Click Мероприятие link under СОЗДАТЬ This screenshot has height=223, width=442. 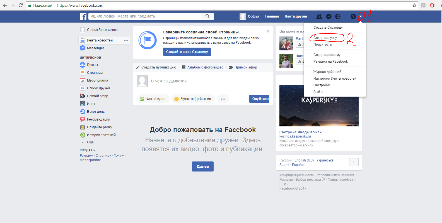(x=90, y=160)
